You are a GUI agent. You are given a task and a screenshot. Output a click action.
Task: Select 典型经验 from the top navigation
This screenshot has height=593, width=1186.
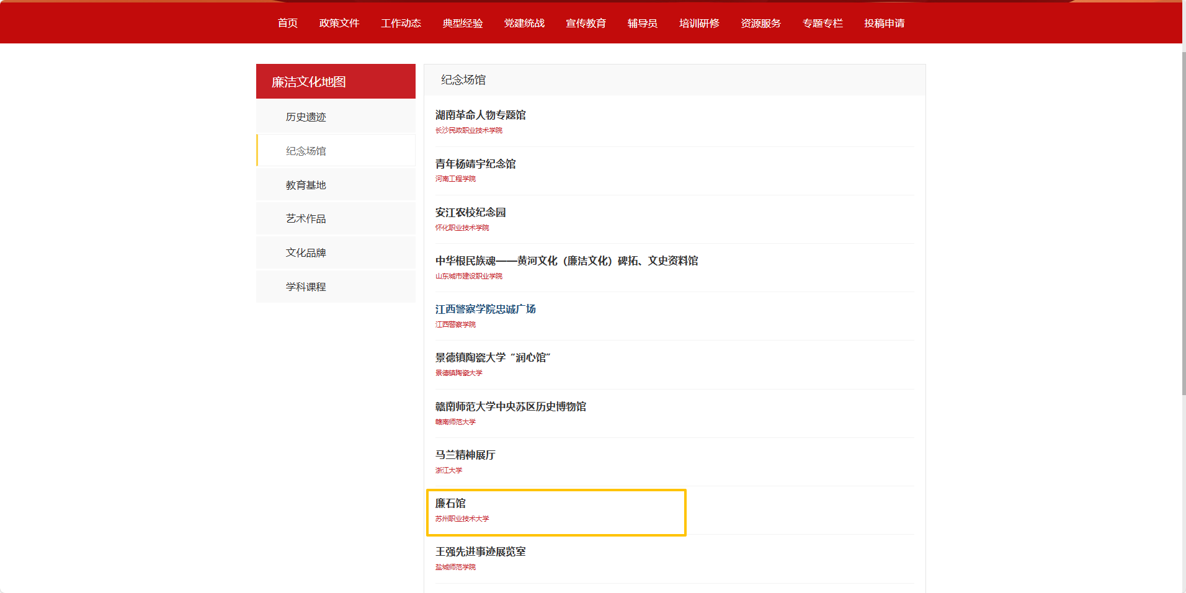pyautogui.click(x=462, y=23)
